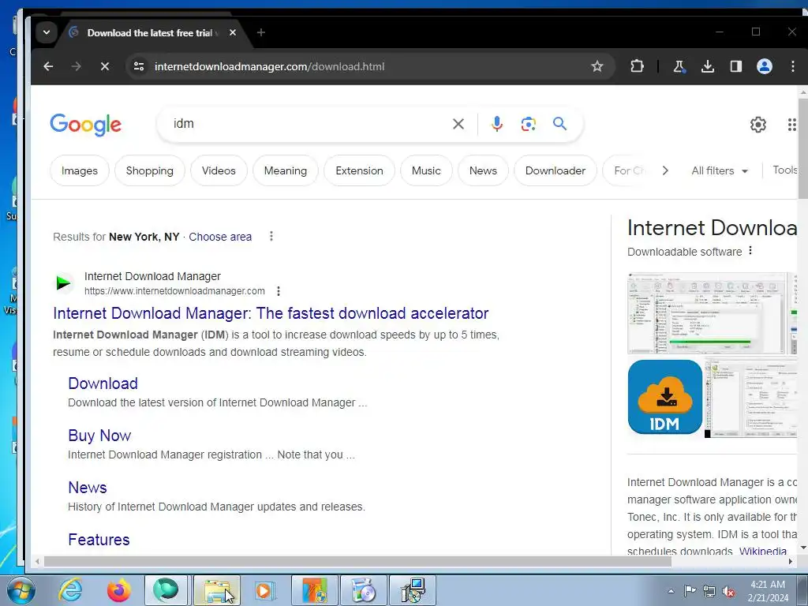Viewport: 808px width, 606px height.
Task: Open the Windows Start menu
Action: coord(21,590)
